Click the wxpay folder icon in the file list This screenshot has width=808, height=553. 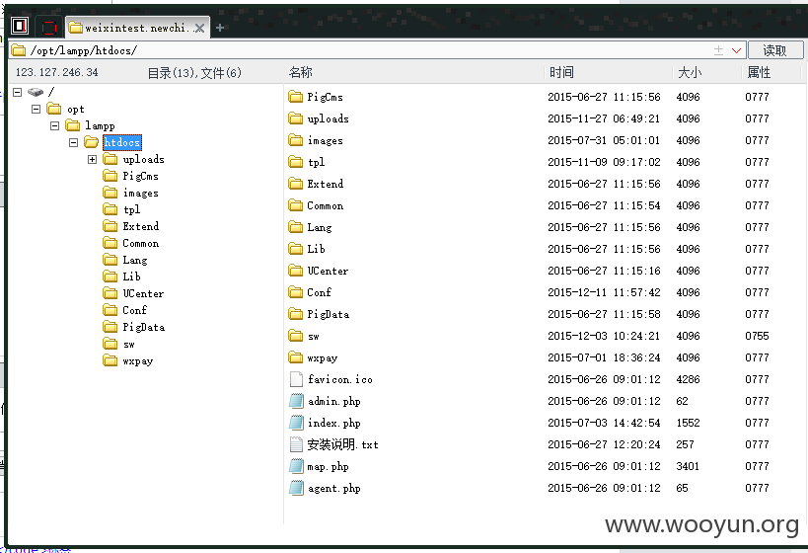tap(296, 357)
